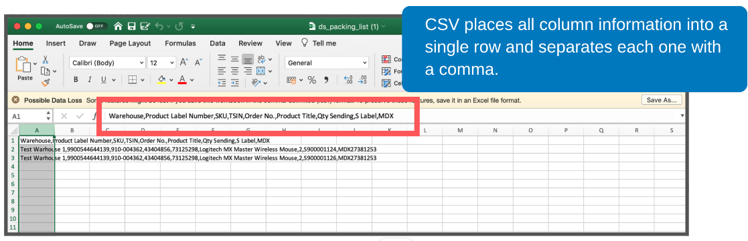Open the Review tab
Screen dimensions: 748x241
(250, 43)
